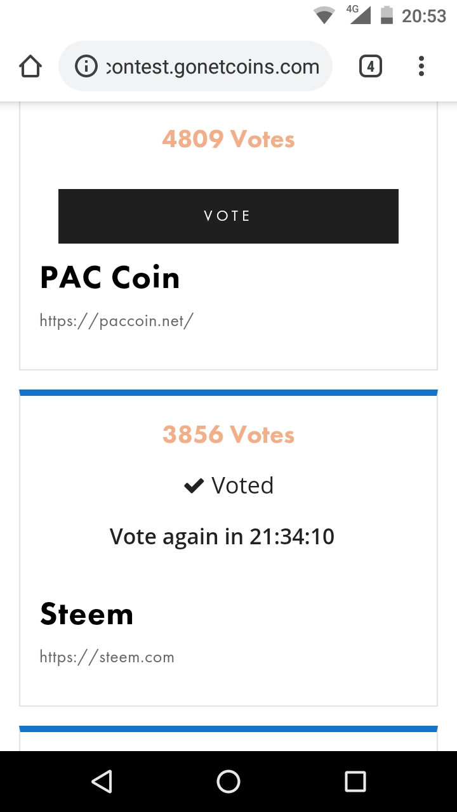Screen dimensions: 457x812
Task: Tap the status bar clock showing 20:53
Action: (424, 16)
